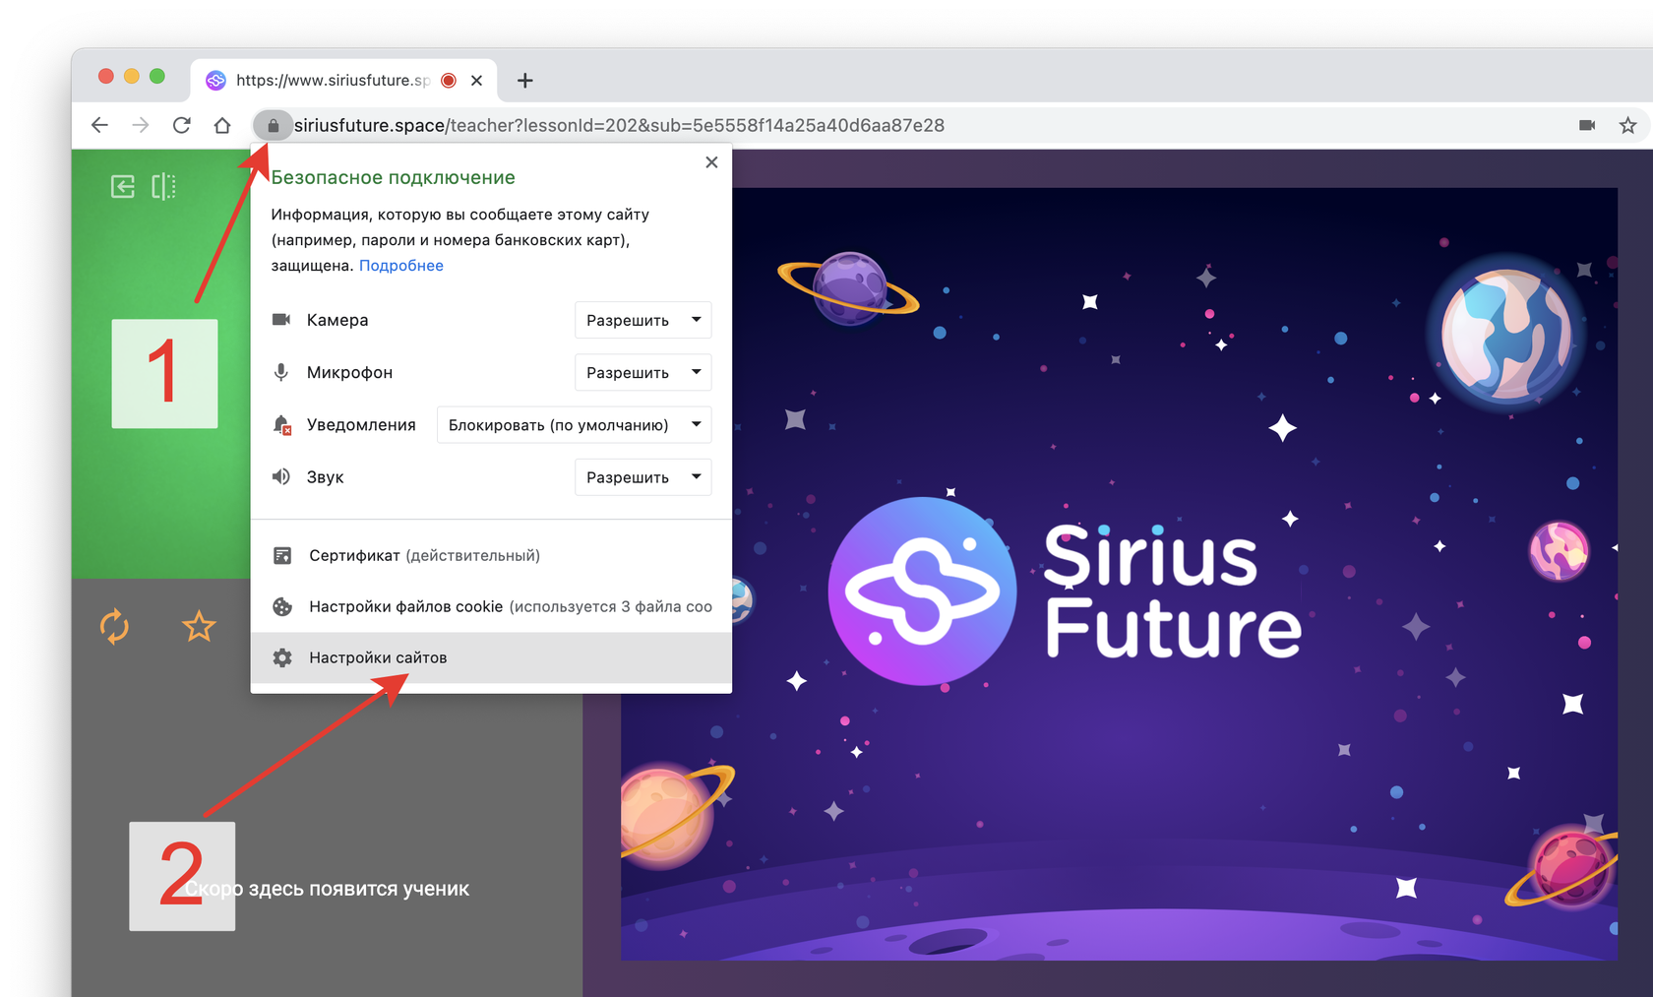
Task: Close the secure connection popup
Action: pos(711,162)
